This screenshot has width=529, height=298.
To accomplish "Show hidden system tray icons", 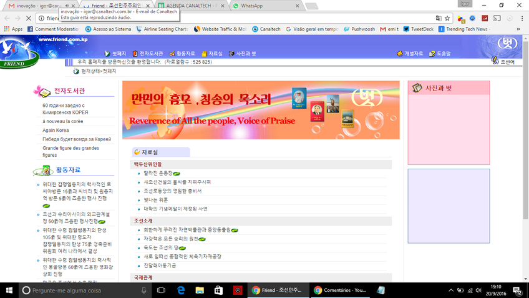I will click(451, 291).
